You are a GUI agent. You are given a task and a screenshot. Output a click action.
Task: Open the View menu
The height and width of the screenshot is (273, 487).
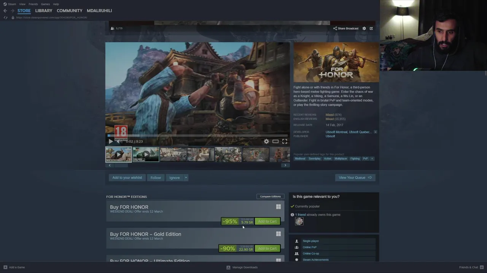point(22,4)
